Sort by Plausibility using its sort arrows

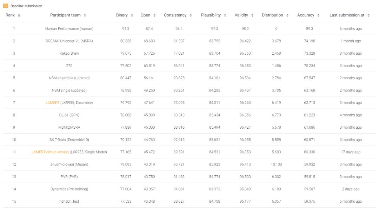[x=225, y=15]
